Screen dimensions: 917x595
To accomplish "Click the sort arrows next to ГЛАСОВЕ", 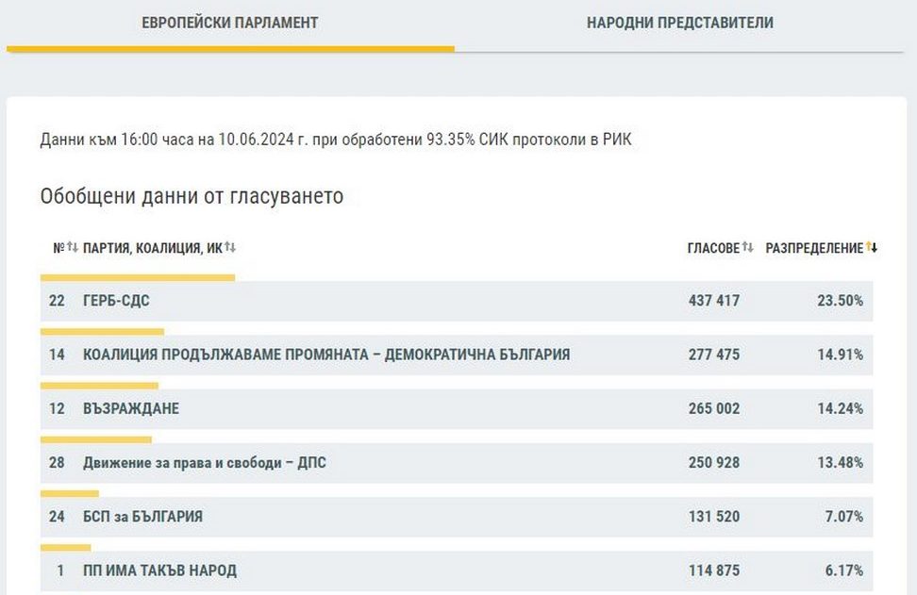I will pos(747,247).
